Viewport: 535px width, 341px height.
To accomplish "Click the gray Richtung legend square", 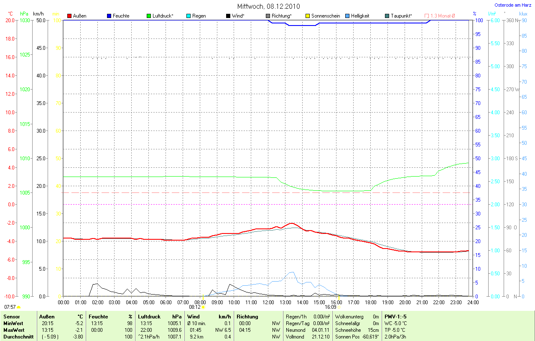I will [x=268, y=16].
